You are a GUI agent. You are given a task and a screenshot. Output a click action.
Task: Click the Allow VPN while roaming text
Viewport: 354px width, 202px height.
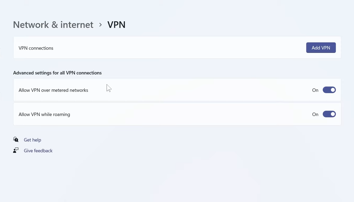click(x=44, y=114)
